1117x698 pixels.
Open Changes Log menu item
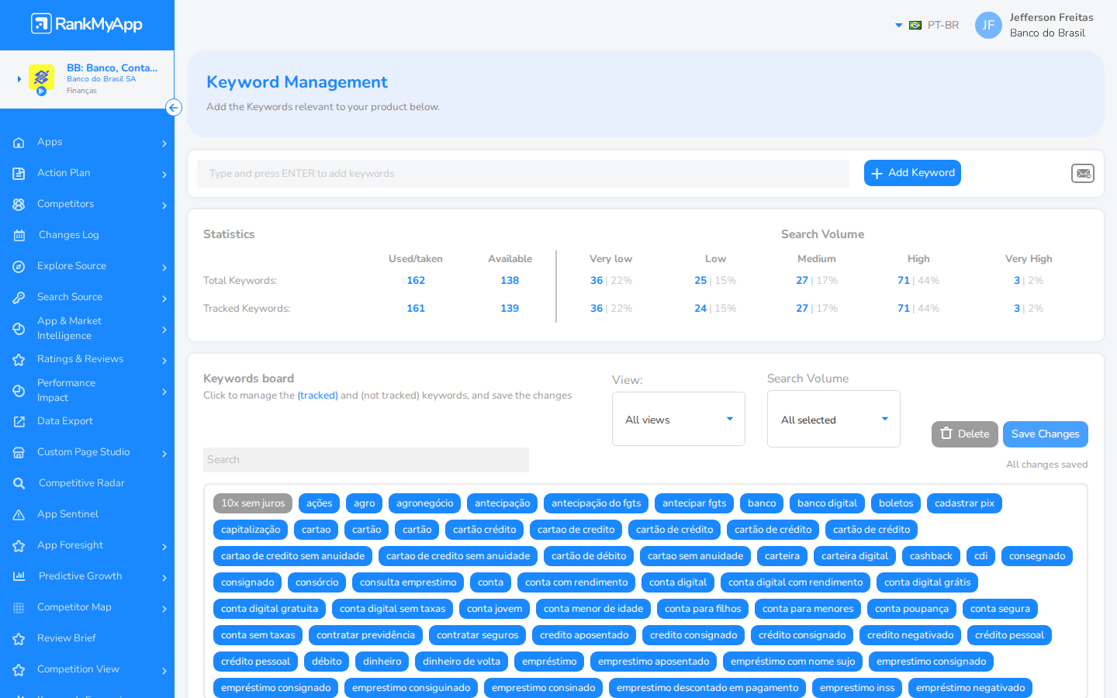point(69,235)
